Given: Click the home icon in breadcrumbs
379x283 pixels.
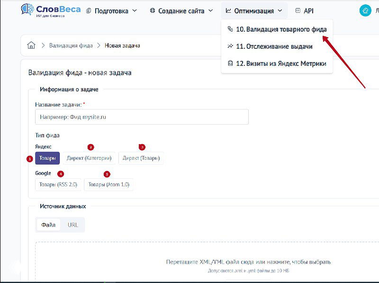Looking at the screenshot, I should 31,46.
